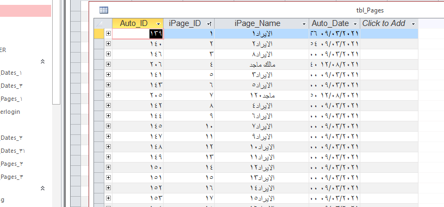Viewport: 444px width, 207px height.
Task: Open the _Dates_٢ navigation pane item
Action: click(x=11, y=138)
